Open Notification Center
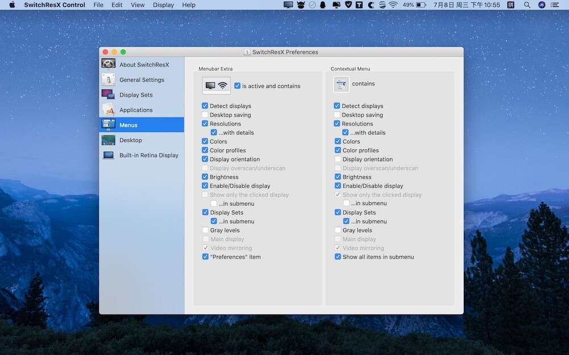This screenshot has width=569, height=355. (554, 5)
